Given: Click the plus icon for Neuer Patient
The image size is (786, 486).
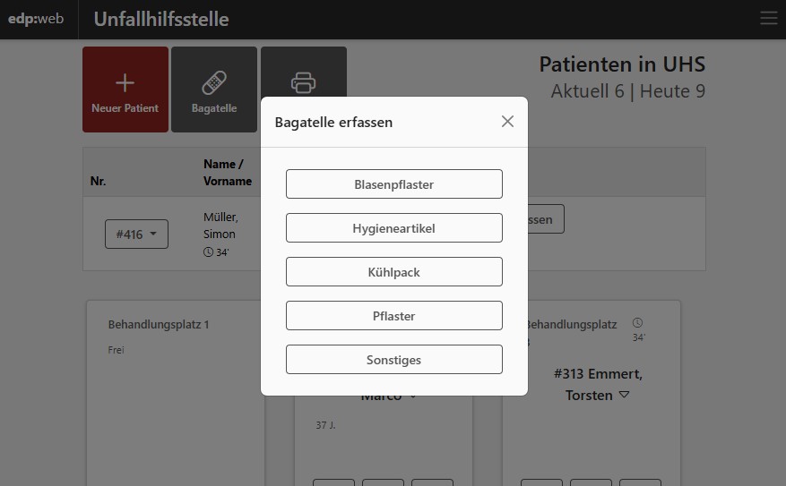Looking at the screenshot, I should point(125,83).
